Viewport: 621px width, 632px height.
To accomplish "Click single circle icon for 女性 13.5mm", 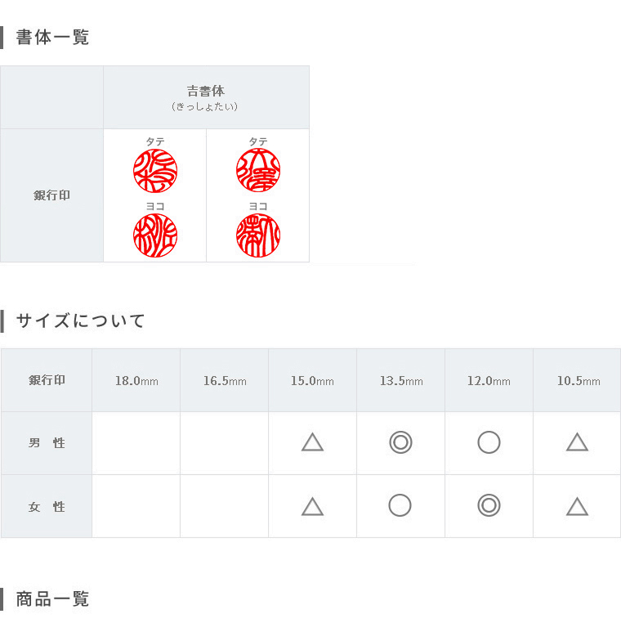I will [400, 505].
